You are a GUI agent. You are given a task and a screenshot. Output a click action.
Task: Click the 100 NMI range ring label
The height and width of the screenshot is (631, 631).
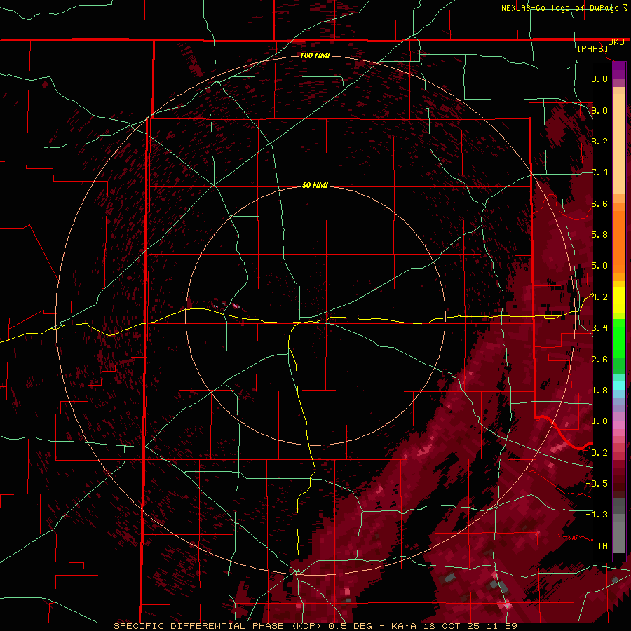(315, 55)
